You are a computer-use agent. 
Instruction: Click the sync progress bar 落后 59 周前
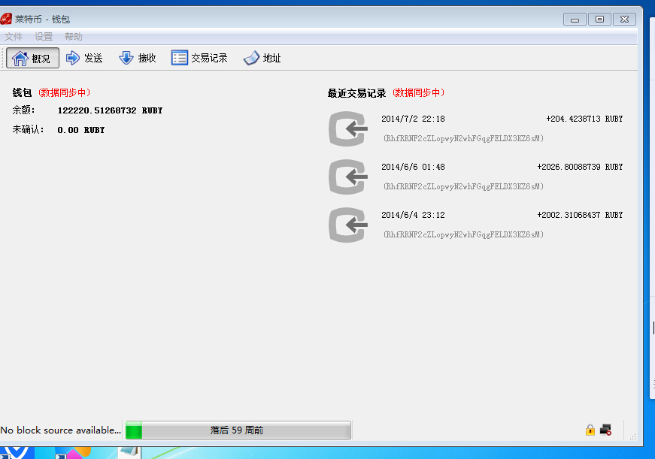pyautogui.click(x=238, y=430)
